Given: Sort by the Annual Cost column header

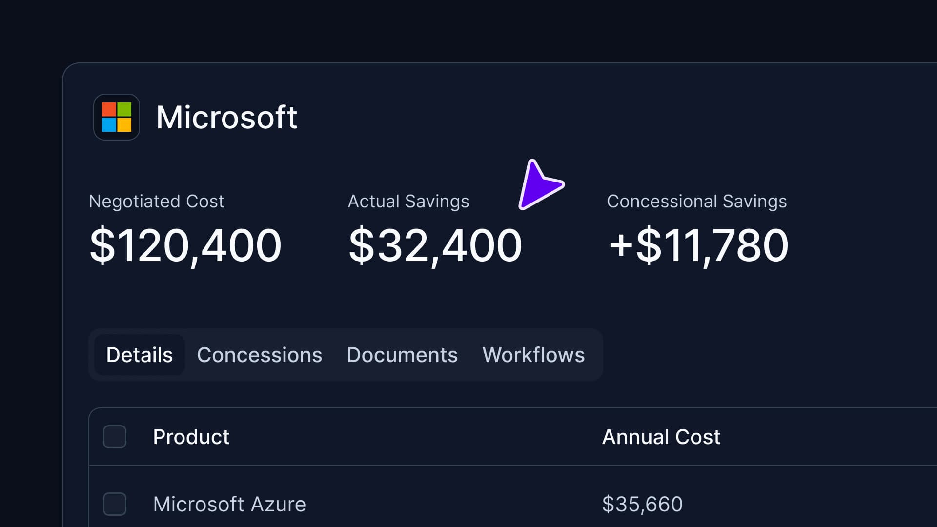Looking at the screenshot, I should (661, 437).
